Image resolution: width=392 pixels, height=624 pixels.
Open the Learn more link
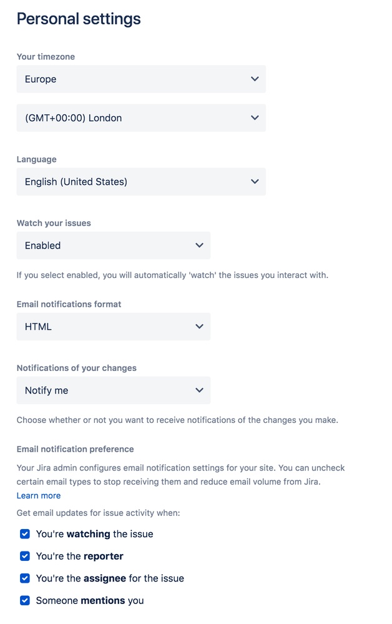point(39,495)
